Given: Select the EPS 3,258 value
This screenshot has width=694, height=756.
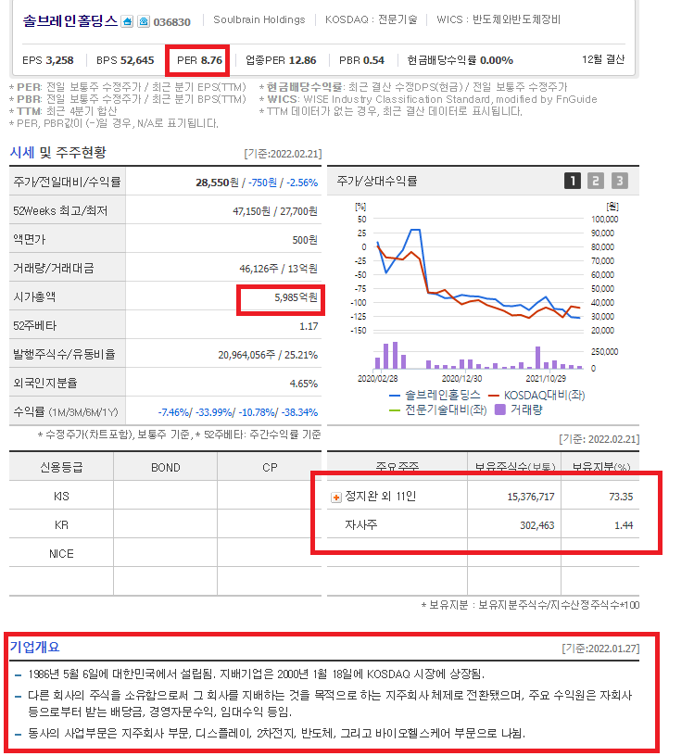Looking at the screenshot, I should point(48,60).
